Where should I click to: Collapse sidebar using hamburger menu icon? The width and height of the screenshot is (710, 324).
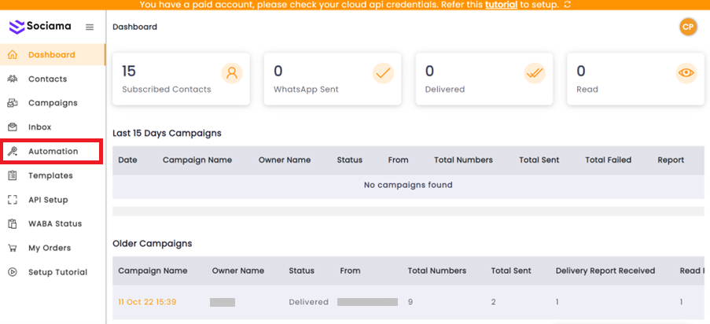coord(90,28)
